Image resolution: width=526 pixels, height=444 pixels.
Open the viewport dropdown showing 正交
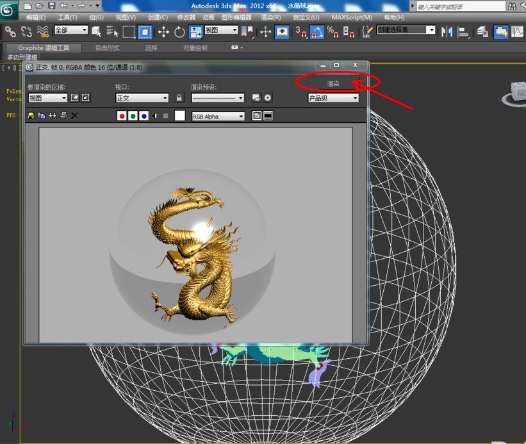(142, 98)
